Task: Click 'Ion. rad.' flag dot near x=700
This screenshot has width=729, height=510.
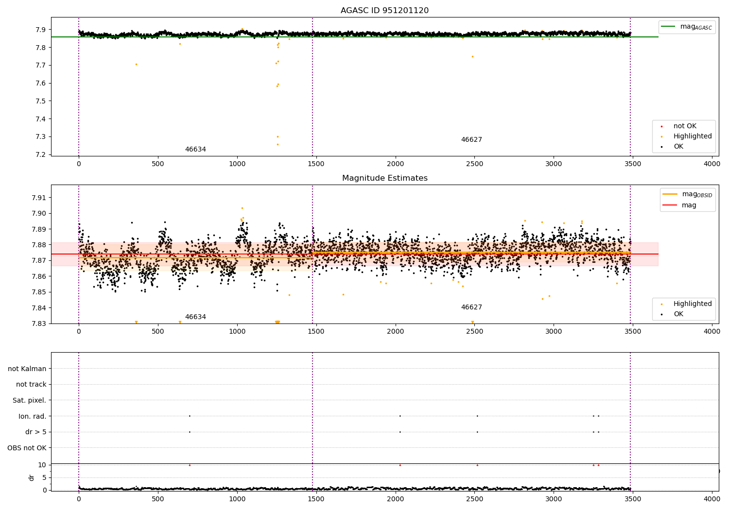Action: click(190, 416)
